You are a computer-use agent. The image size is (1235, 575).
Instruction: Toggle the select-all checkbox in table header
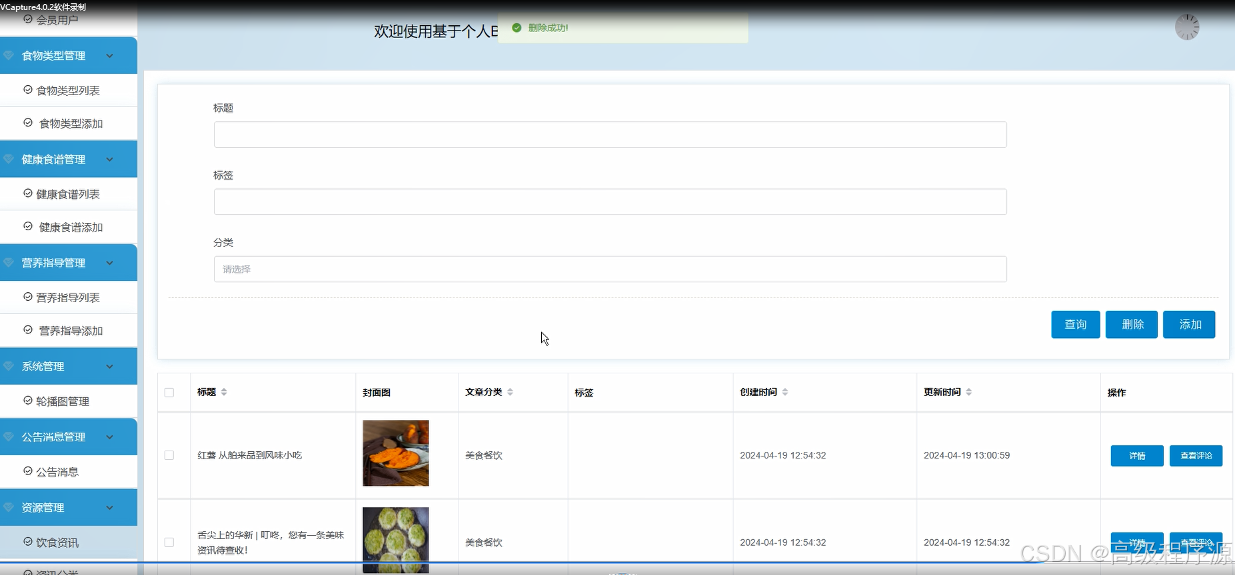tap(169, 393)
